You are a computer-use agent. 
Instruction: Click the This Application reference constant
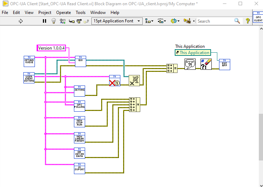[193, 52]
